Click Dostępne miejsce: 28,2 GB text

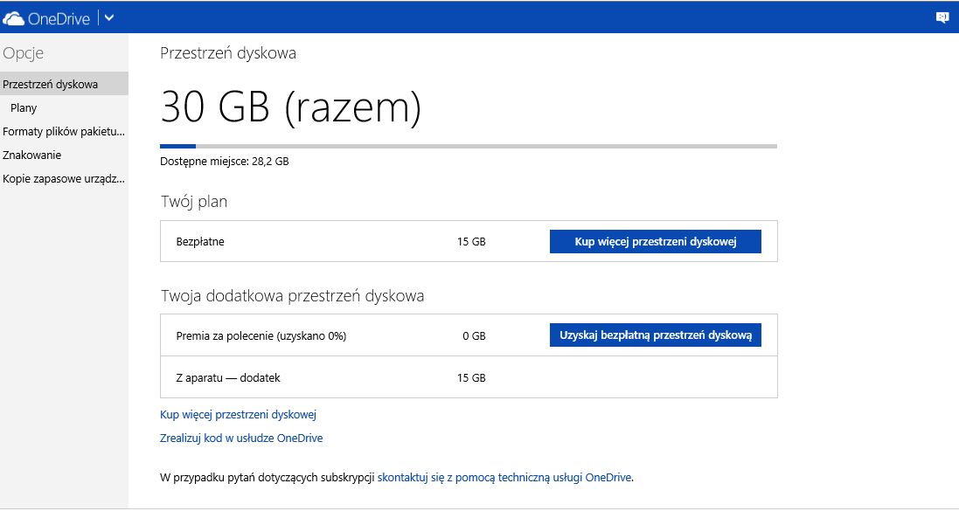[225, 162]
